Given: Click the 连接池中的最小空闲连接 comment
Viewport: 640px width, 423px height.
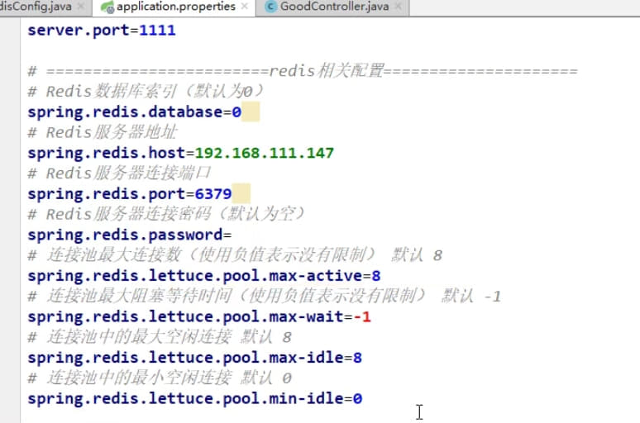Looking at the screenshot, I should (x=160, y=378).
